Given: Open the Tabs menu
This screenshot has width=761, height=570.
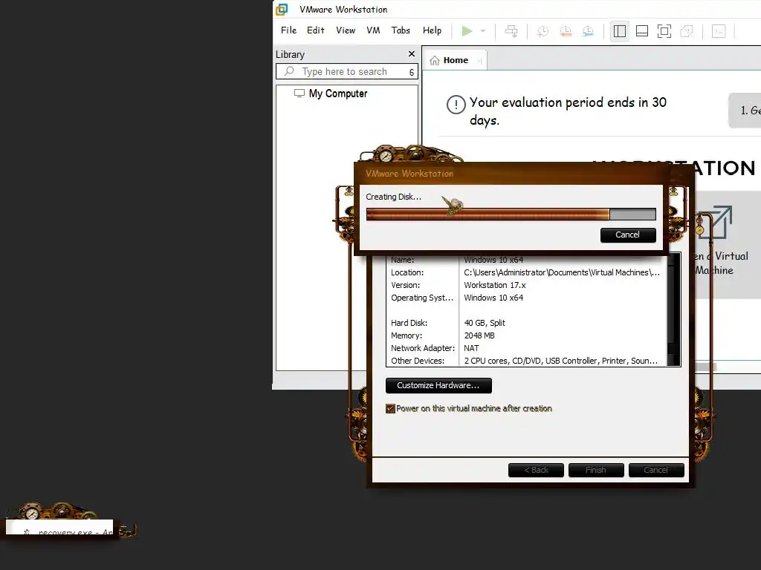Looking at the screenshot, I should click(401, 30).
